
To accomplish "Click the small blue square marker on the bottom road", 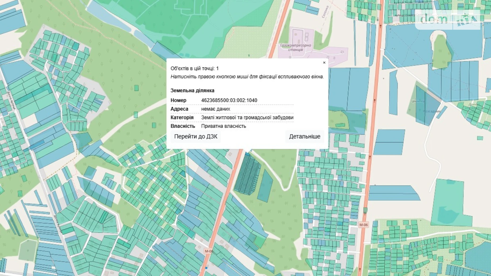I will (206, 268).
